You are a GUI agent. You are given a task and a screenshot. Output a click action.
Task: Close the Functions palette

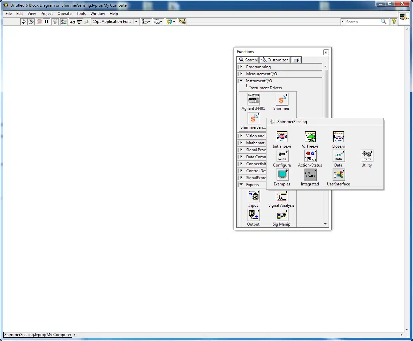[x=326, y=52]
